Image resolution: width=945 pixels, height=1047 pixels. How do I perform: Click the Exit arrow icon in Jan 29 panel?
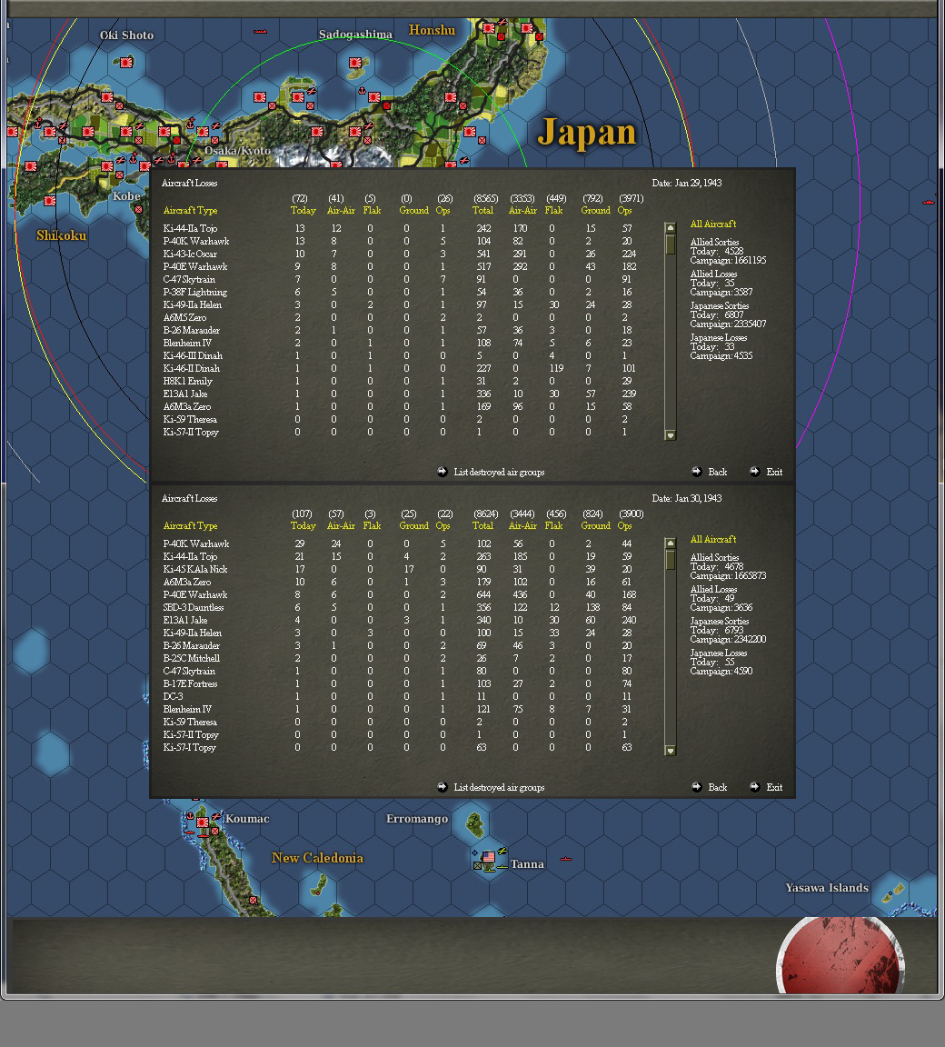(755, 472)
